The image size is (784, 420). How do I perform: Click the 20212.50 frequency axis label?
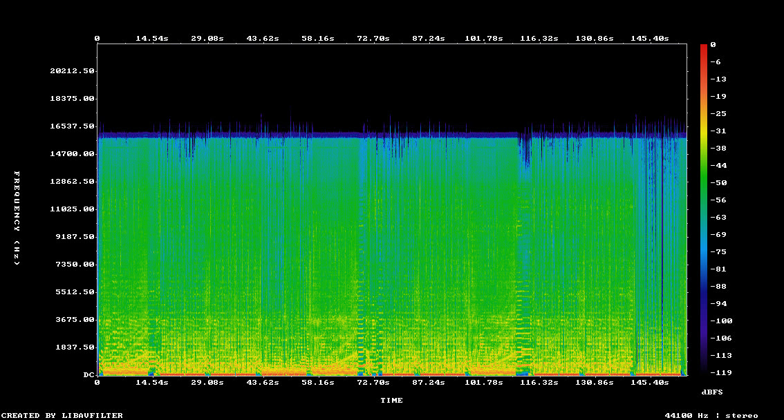point(72,71)
